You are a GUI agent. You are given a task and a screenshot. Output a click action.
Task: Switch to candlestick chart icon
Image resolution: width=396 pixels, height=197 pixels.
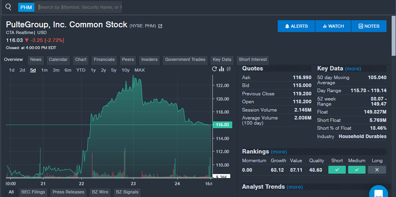click(x=229, y=69)
